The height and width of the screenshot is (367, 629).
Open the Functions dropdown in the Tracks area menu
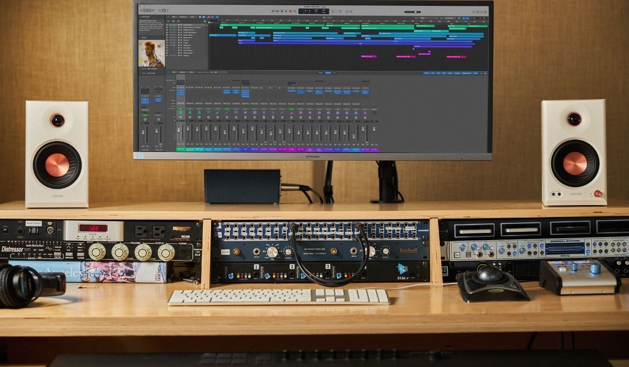(x=183, y=17)
